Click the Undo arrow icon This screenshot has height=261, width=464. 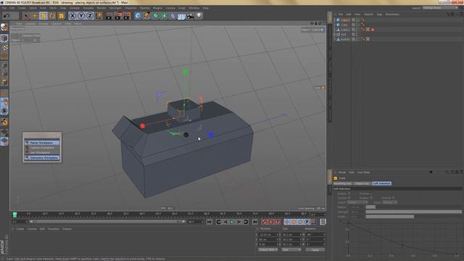point(7,16)
